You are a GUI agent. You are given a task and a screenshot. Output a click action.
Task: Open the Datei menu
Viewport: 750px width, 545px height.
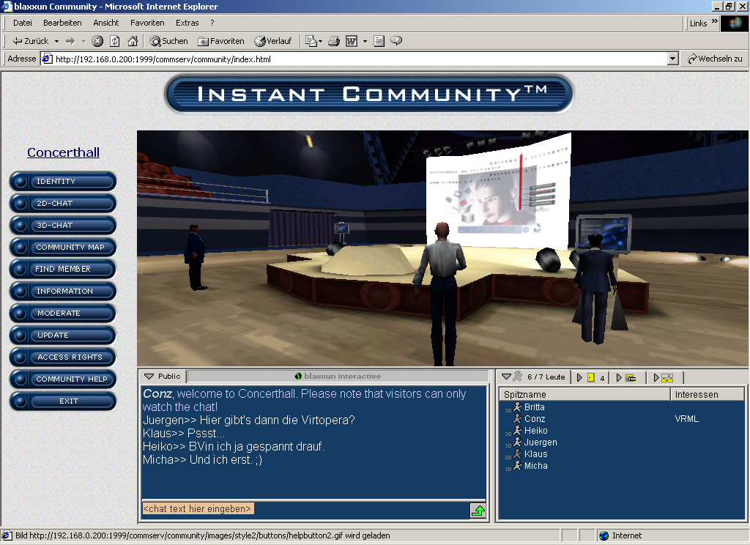click(23, 23)
